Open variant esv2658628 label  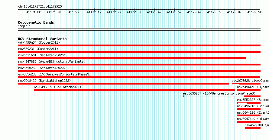(x=250, y=81)
